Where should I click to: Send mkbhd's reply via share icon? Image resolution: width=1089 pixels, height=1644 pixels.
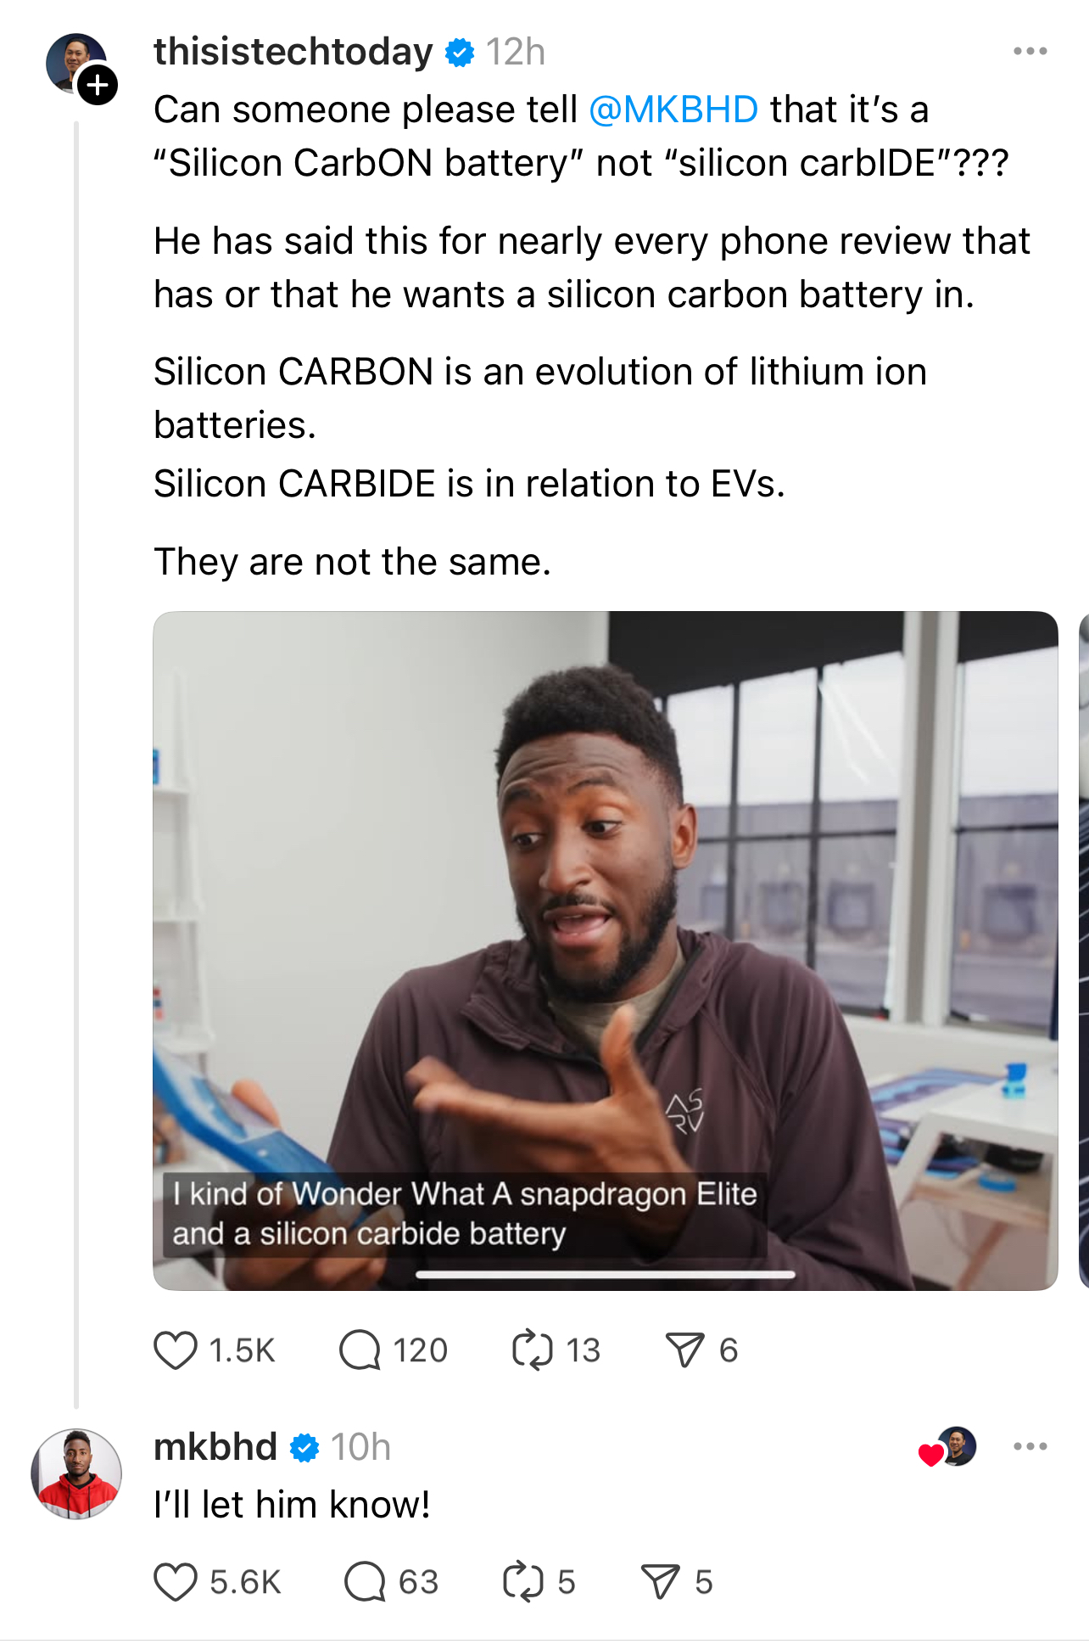pyautogui.click(x=660, y=1582)
